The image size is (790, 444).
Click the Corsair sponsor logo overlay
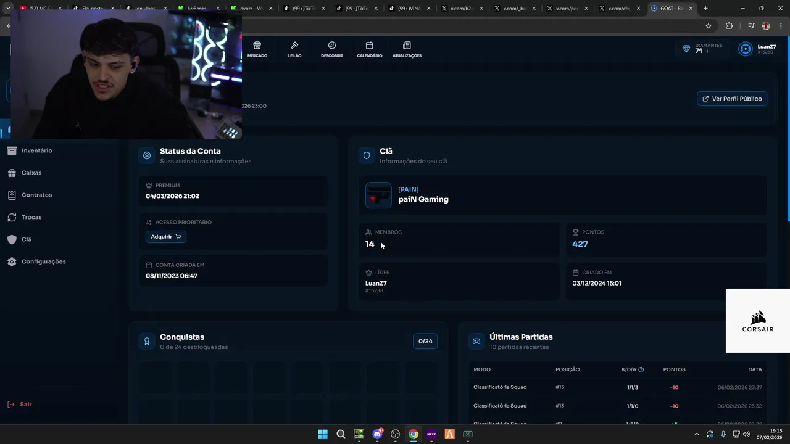(x=758, y=321)
